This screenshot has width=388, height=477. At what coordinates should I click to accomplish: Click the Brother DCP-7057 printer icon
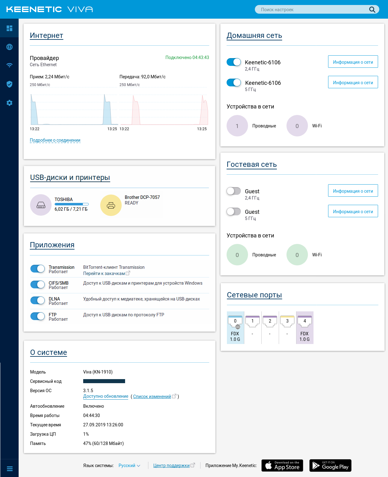(x=111, y=205)
